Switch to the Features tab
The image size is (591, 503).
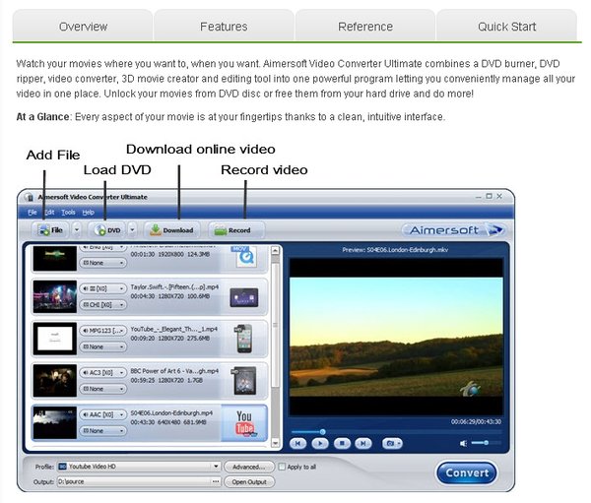[224, 27]
